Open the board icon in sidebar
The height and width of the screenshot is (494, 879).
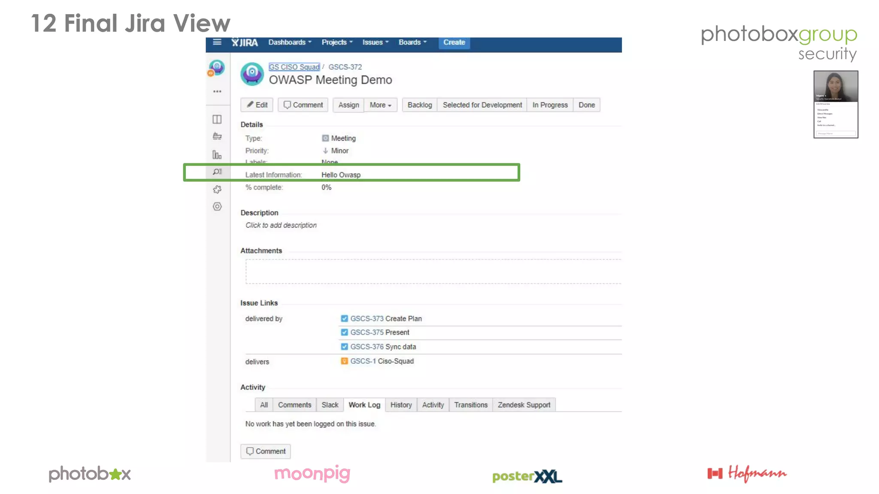pos(217,119)
